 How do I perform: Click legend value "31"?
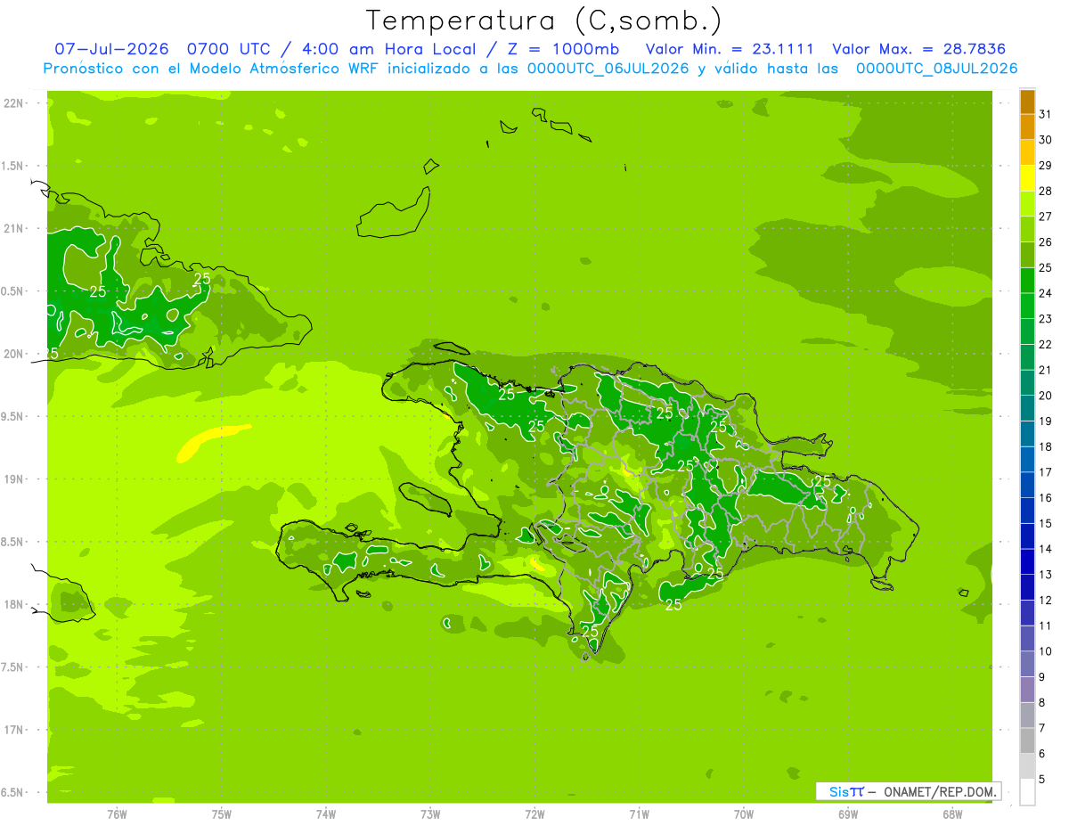(1046, 114)
